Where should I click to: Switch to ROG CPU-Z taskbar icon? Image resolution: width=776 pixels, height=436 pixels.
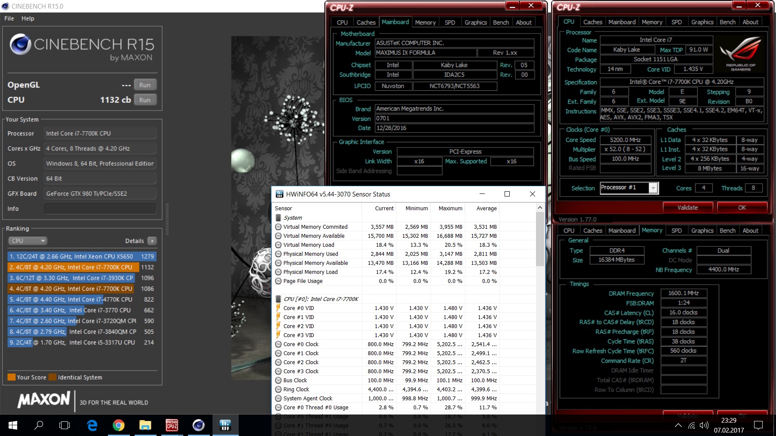click(x=172, y=425)
